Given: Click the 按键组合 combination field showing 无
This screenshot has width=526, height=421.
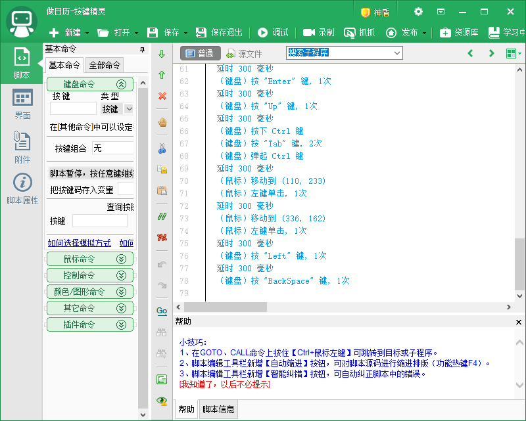Looking at the screenshot, I should tap(112, 148).
